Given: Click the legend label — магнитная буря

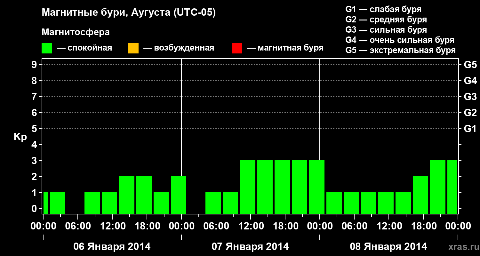Looking at the screenshot, I should point(285,48).
